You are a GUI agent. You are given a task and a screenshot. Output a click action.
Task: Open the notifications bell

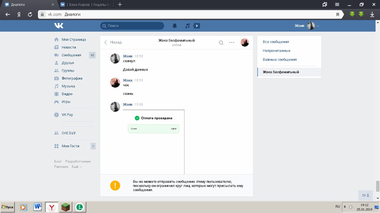pos(175,26)
